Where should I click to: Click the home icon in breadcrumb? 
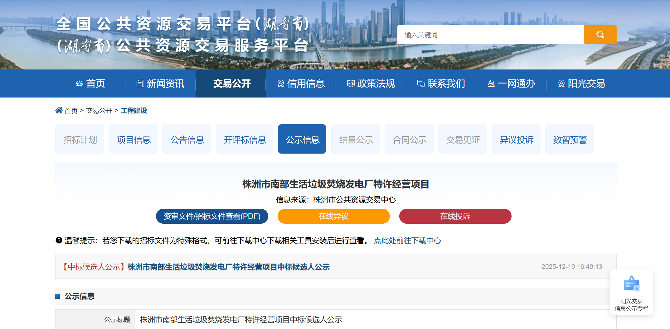[59, 110]
